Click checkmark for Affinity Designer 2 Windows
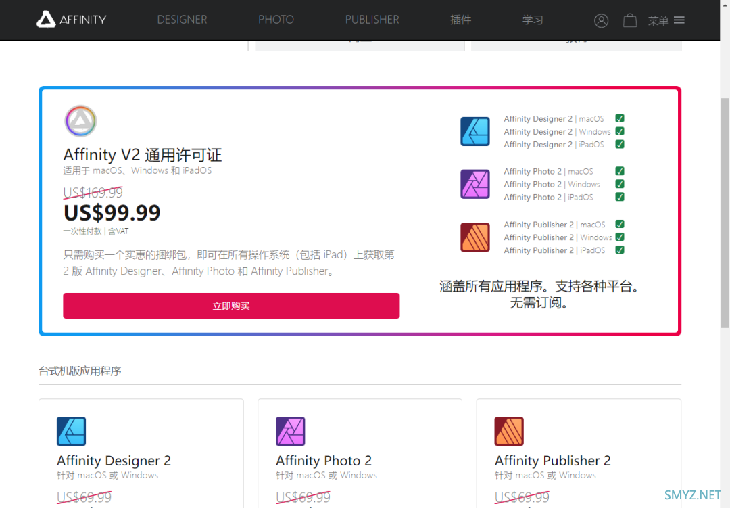 pos(620,131)
